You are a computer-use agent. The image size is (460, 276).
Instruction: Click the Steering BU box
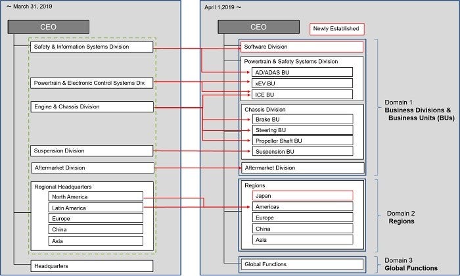(x=303, y=130)
